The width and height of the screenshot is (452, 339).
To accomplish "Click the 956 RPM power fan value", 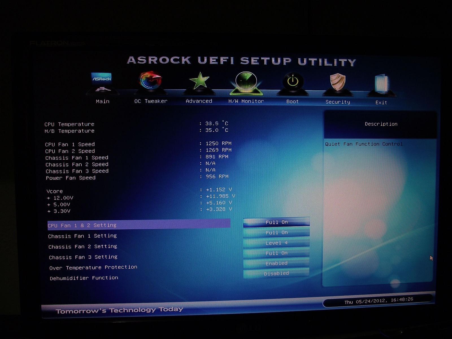I will tap(217, 177).
